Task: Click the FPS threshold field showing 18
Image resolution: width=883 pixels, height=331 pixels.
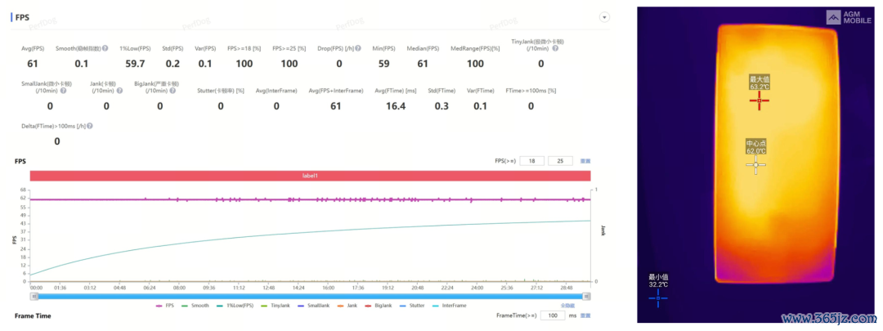Action: 531,161
